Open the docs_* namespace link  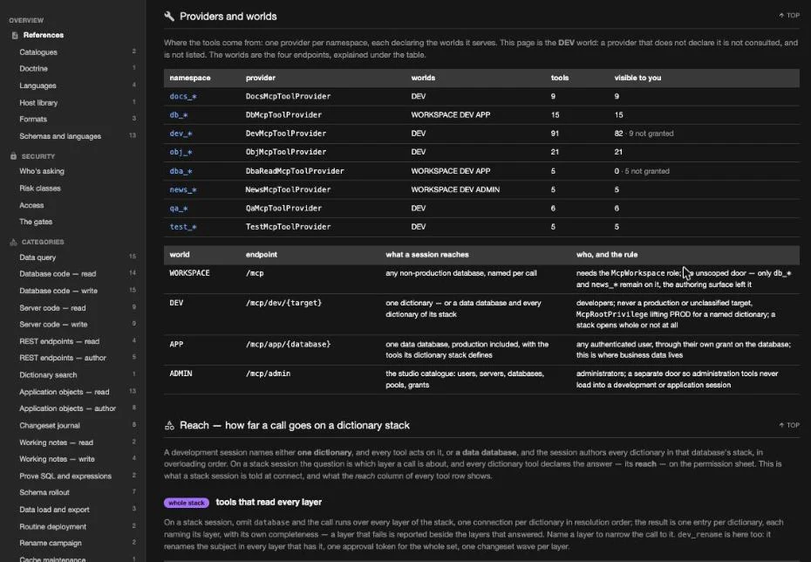pyautogui.click(x=183, y=96)
